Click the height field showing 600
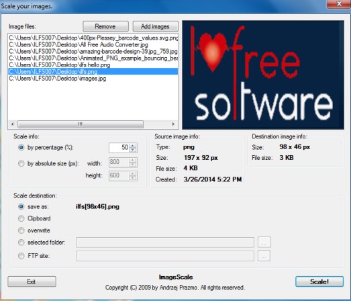351x301 pixels. 119,175
